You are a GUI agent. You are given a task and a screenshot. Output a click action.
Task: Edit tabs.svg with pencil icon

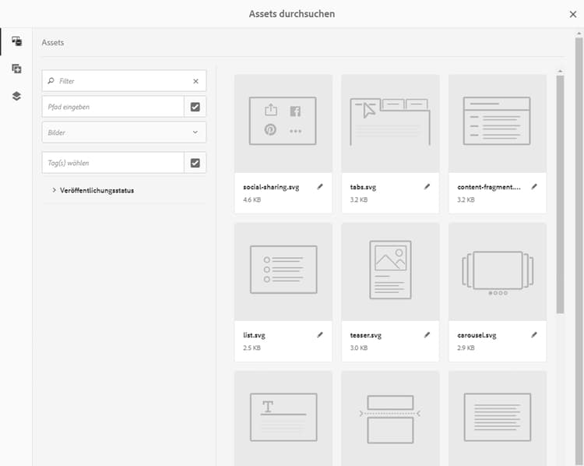click(x=427, y=187)
